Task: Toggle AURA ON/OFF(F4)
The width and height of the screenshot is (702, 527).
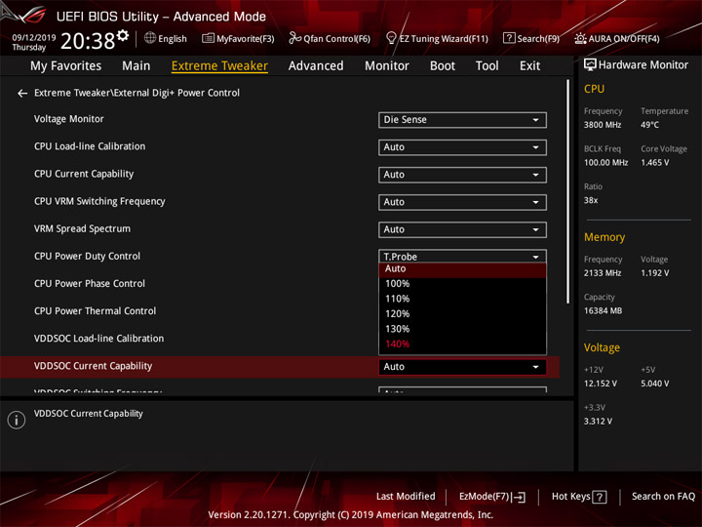Action: point(617,38)
